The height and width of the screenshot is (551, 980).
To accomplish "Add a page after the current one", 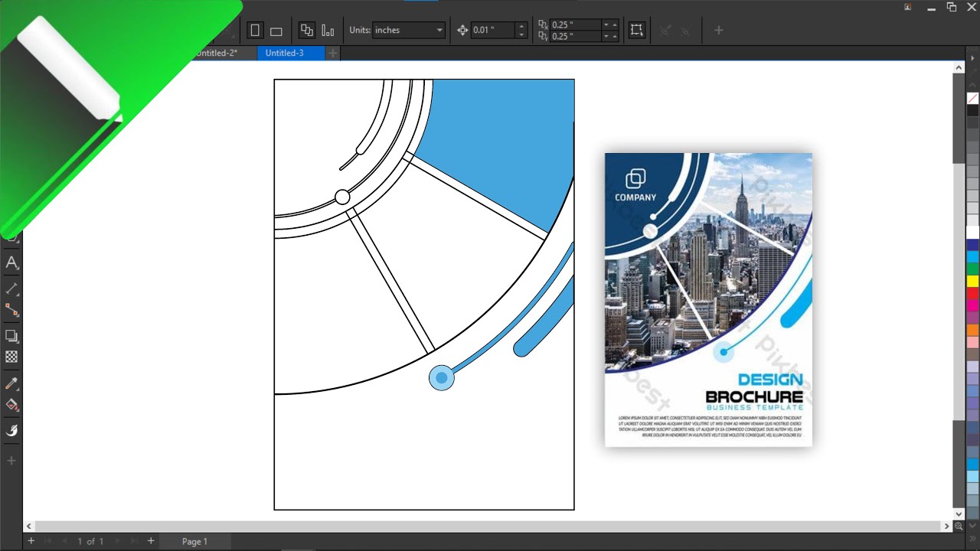I will (x=151, y=541).
